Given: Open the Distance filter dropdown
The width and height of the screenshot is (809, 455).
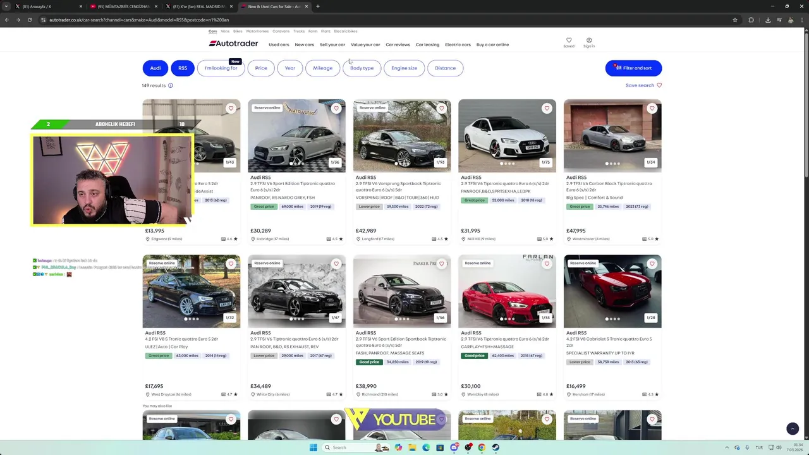Looking at the screenshot, I should (x=445, y=68).
